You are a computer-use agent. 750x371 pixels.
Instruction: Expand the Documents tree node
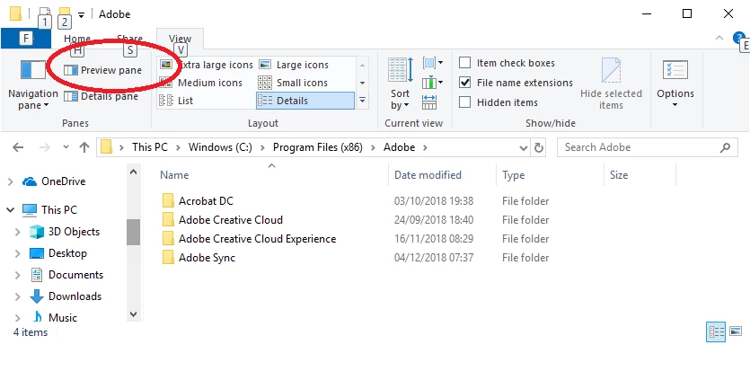pyautogui.click(x=18, y=275)
